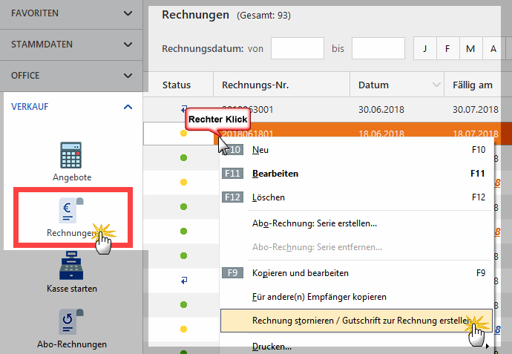This screenshot has width=512, height=354.
Task: Sort by the Rechnungs-Nr. column header
Action: click(x=281, y=85)
